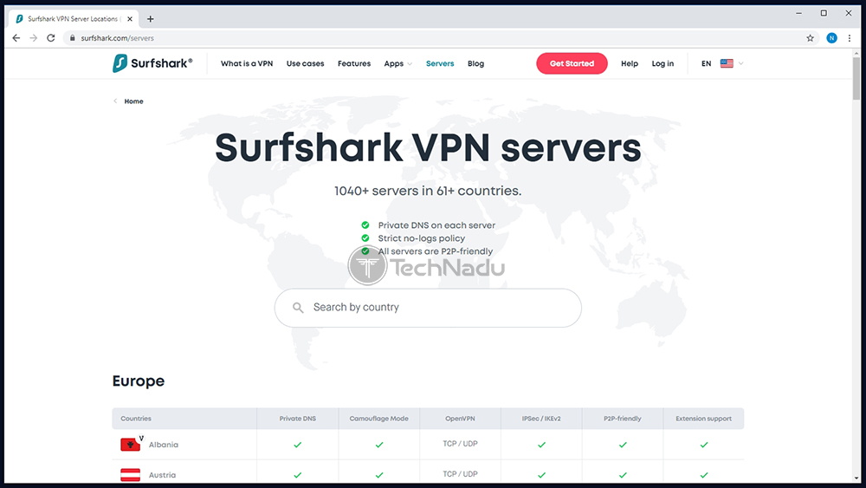Open the Blog link
This screenshot has width=866, height=488.
coord(475,63)
